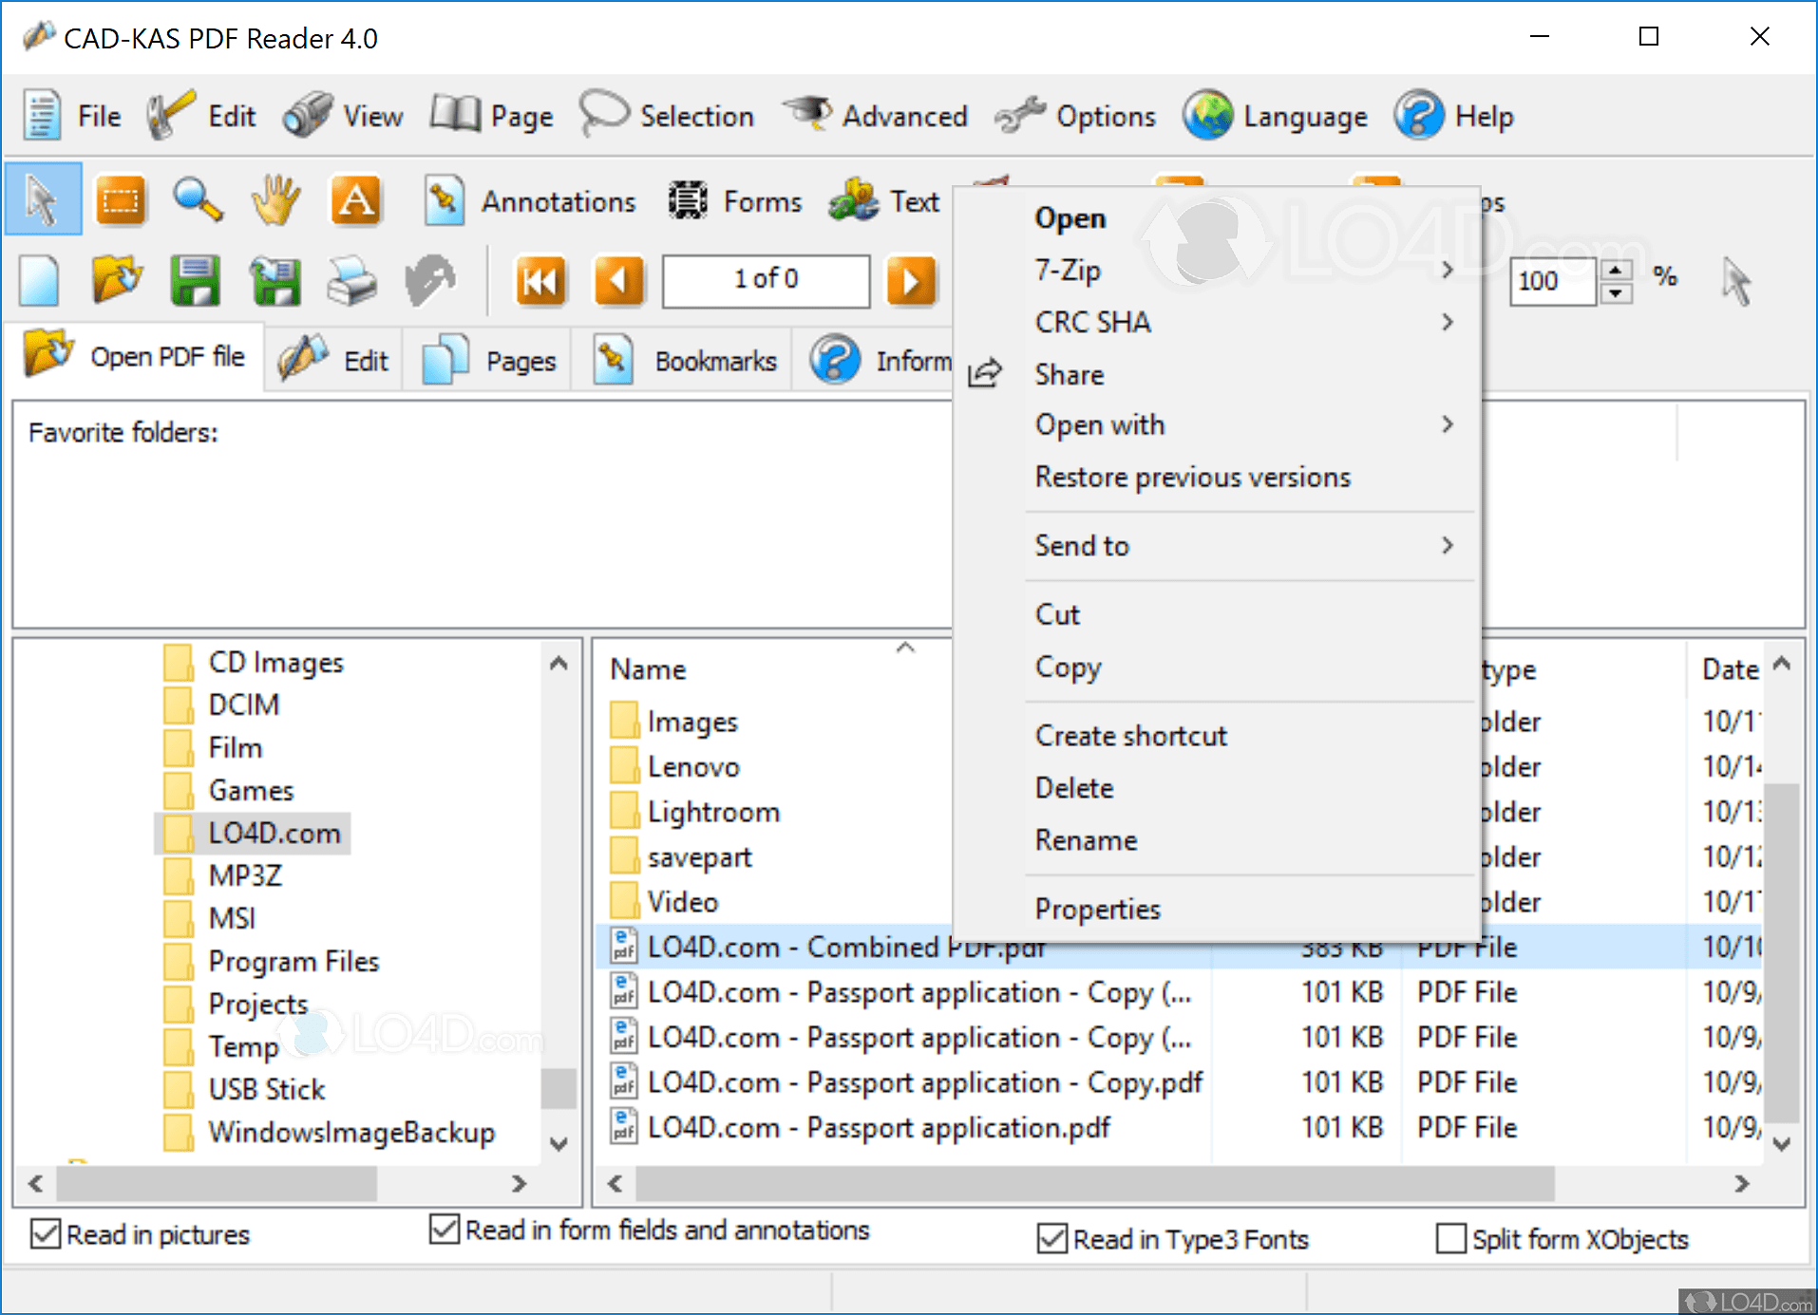Uncheck Read in form fields and annotations
This screenshot has width=1818, height=1315.
(x=445, y=1229)
